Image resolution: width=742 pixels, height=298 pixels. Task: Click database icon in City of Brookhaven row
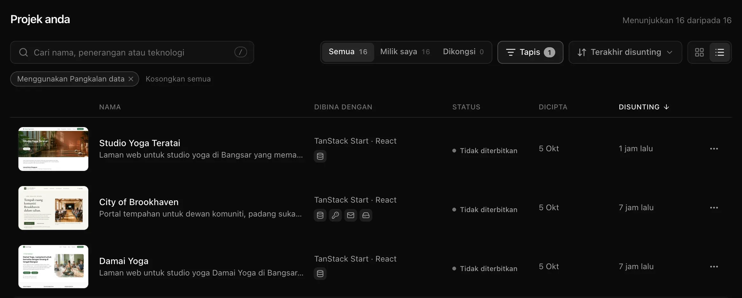(320, 215)
